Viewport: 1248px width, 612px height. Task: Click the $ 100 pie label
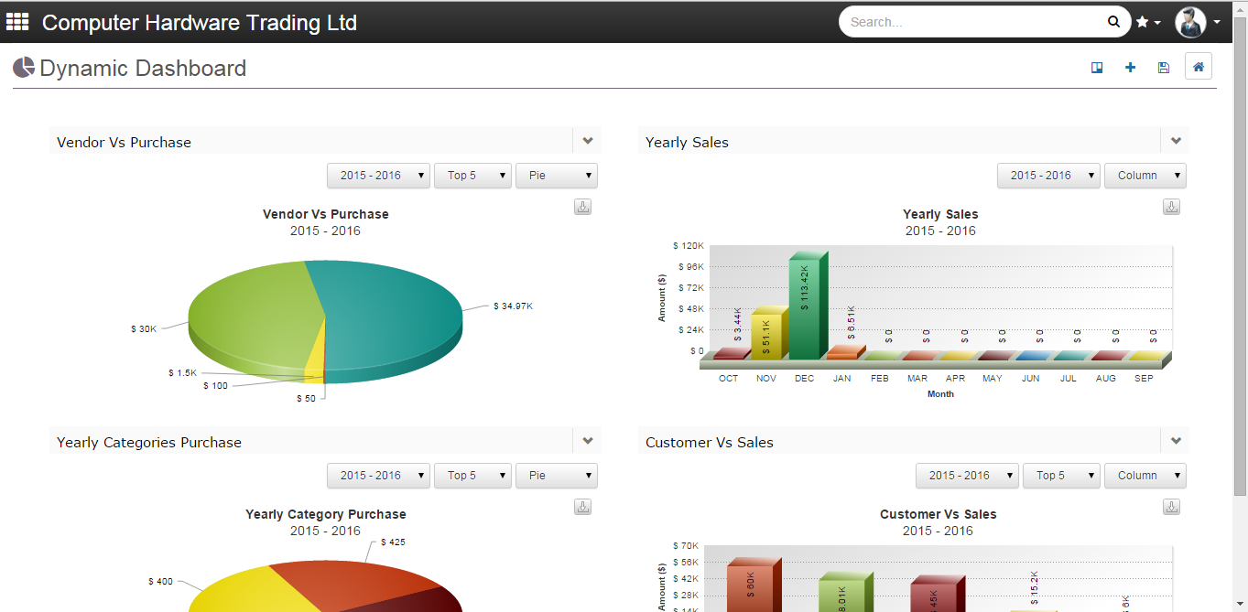point(215,386)
